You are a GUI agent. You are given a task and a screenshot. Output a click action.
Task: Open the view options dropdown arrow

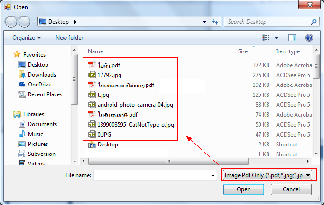point(276,38)
